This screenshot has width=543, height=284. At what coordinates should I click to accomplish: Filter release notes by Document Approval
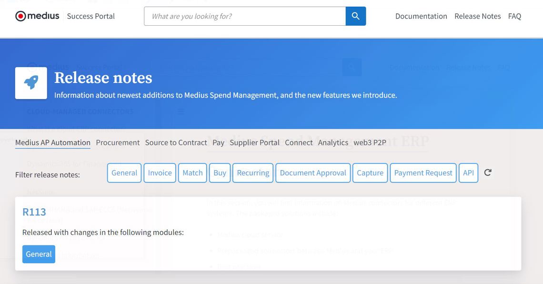(x=313, y=173)
